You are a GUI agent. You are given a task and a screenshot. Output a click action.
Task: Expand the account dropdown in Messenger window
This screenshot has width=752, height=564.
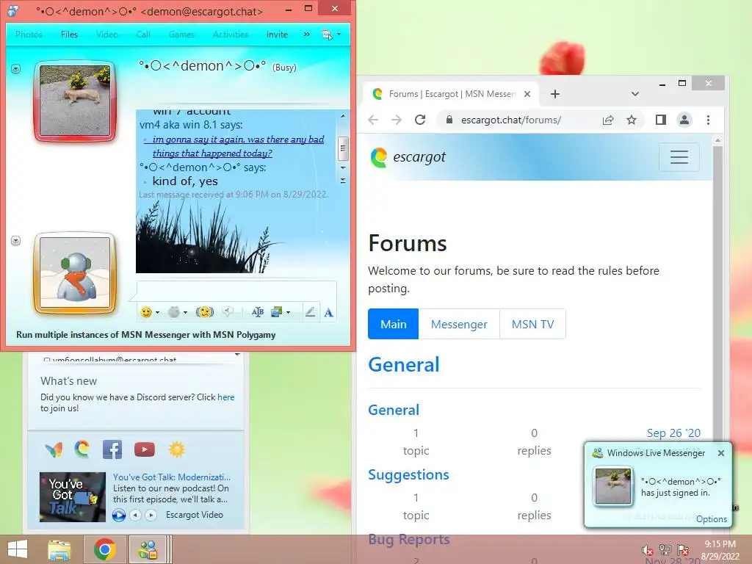tap(237, 355)
